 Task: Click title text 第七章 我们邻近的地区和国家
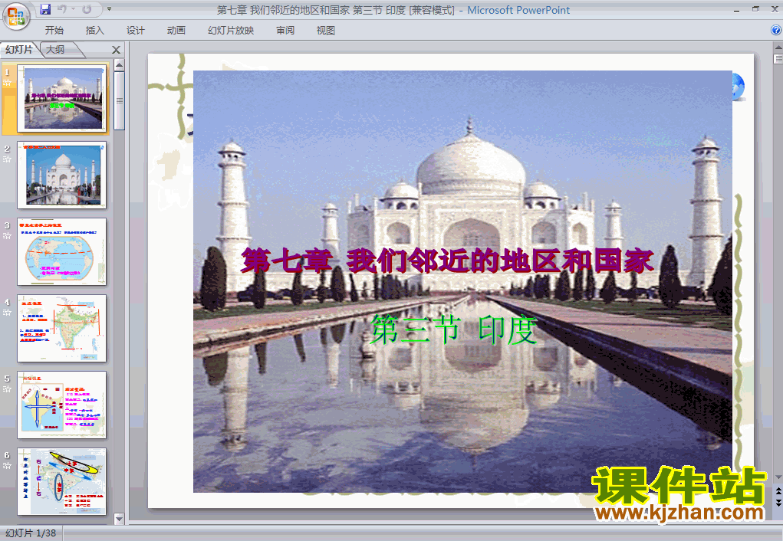tap(447, 261)
